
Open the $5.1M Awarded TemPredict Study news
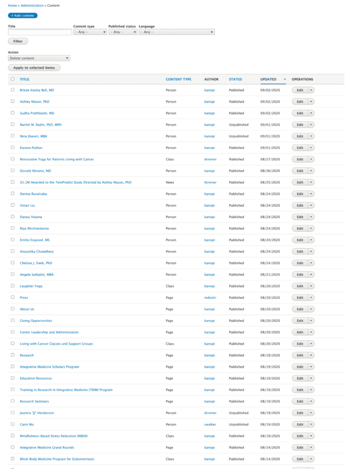76,183
